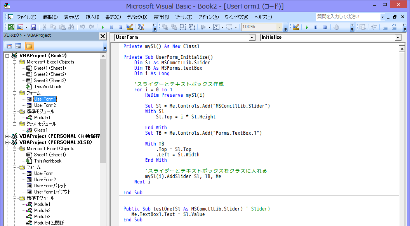Open the ツール(T) menu
The height and width of the screenshot is (226, 410).
tap(184, 17)
